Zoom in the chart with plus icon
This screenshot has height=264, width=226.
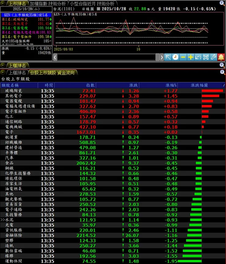pyautogui.click(x=191, y=57)
